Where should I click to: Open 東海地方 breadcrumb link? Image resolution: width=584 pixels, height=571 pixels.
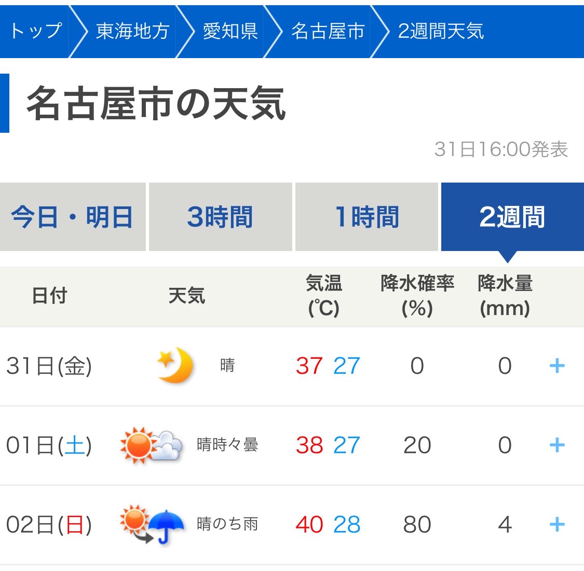[132, 31]
